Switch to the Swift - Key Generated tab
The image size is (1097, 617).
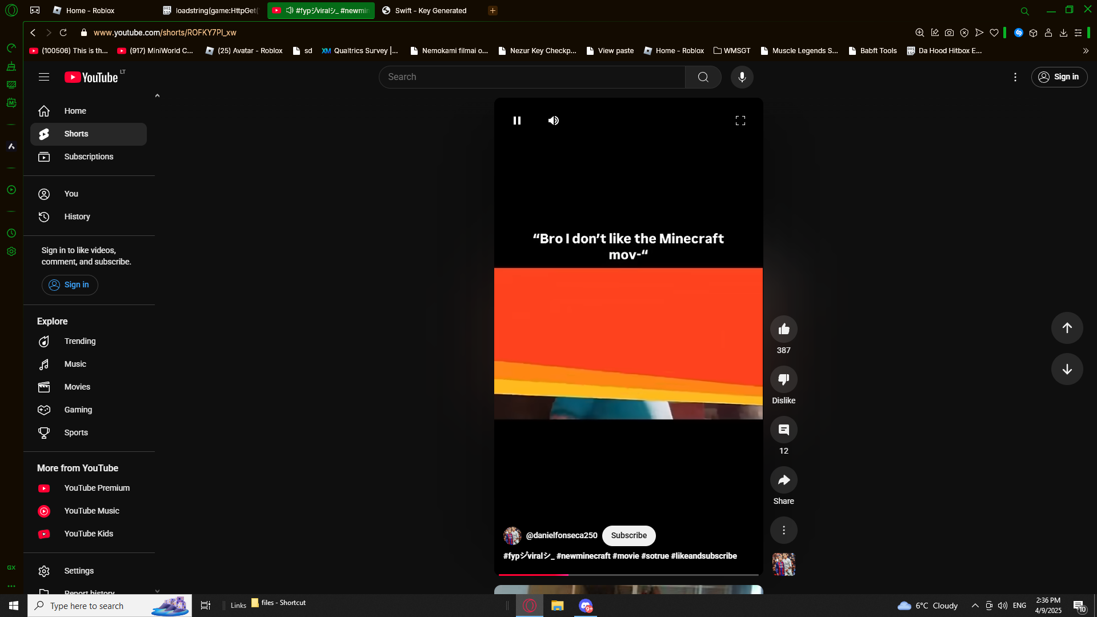(430, 10)
